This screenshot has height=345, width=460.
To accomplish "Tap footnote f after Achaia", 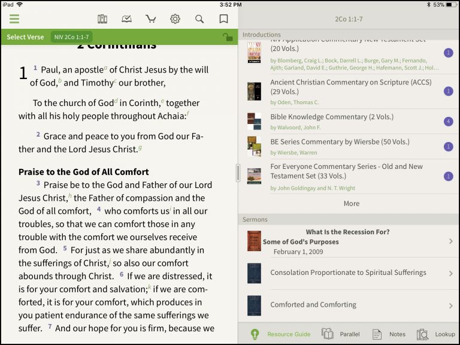I will 187,114.
